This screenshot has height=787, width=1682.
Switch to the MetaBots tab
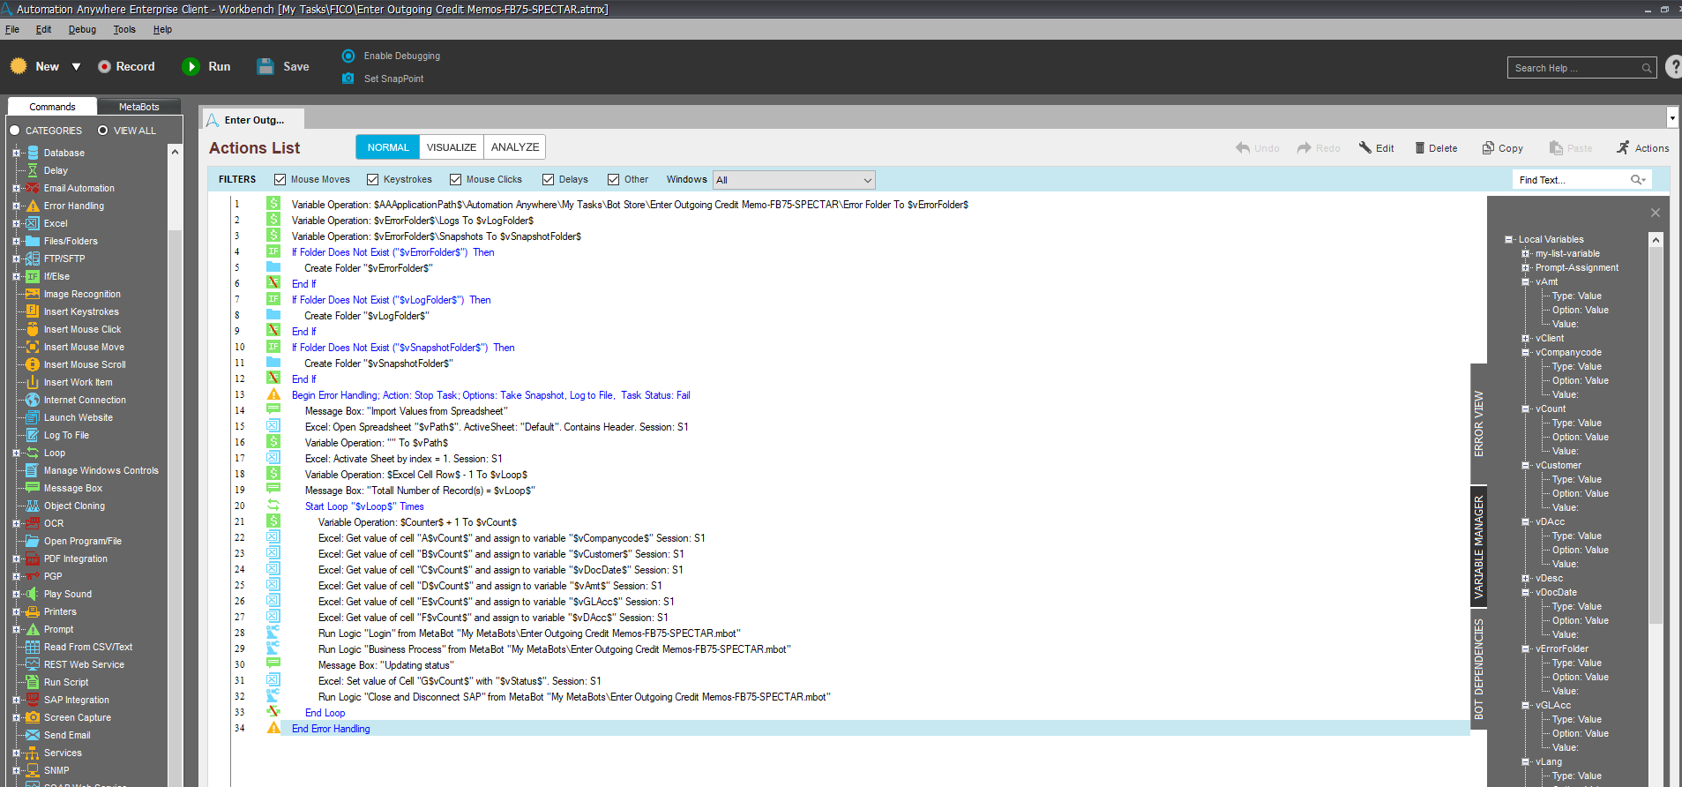[138, 107]
